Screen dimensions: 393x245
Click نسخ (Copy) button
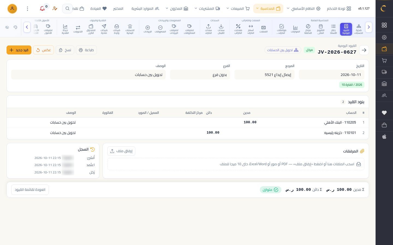click(x=65, y=50)
